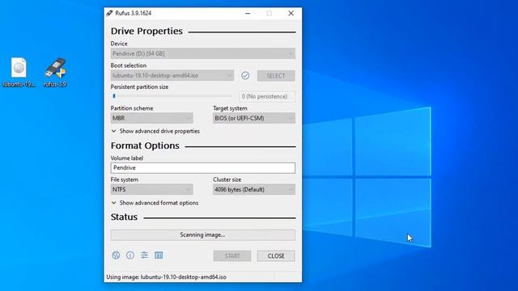Open the Boot selection dropdown
Screen dimensions: 518x291
[172, 75]
